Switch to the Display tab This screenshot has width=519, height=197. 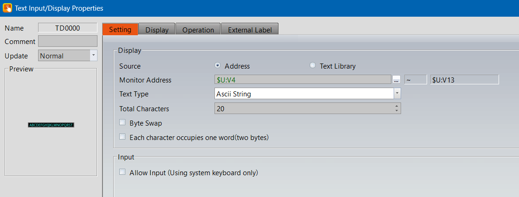tap(157, 30)
